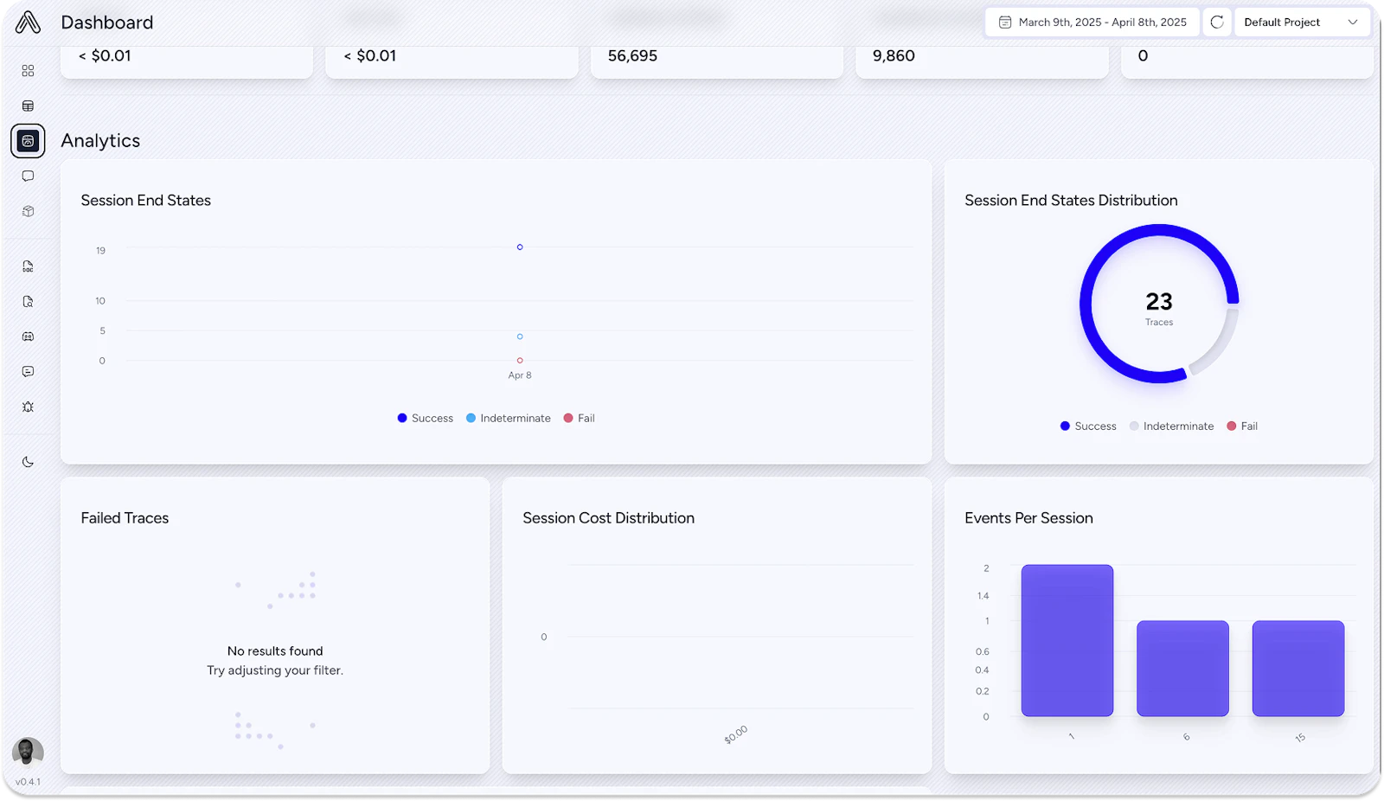
Task: Click the Indeterminate data point on Apr 8
Action: (520, 336)
